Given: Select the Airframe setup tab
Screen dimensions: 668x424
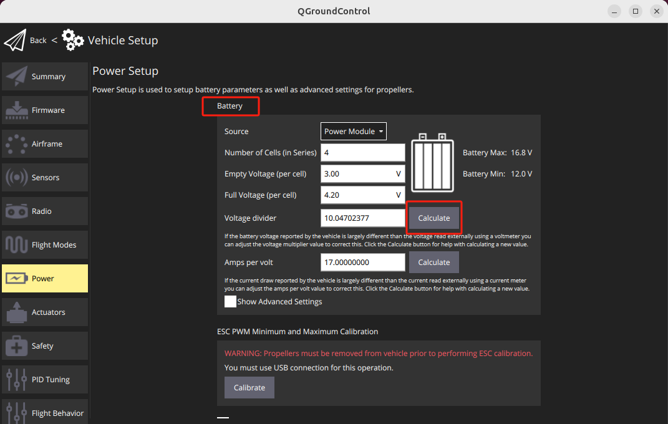Looking at the screenshot, I should (45, 144).
